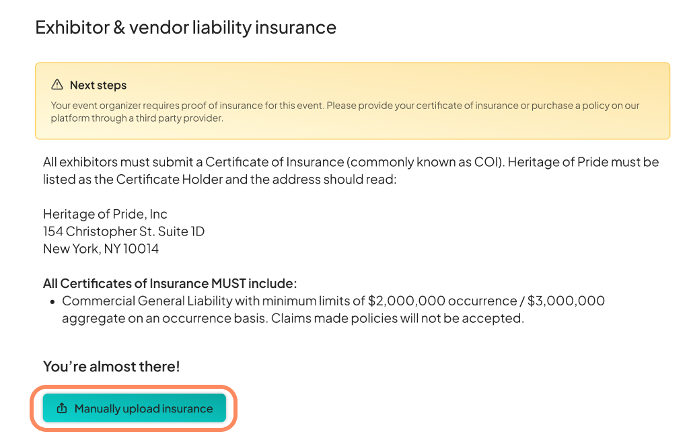Click the Claims made policies sentence
This screenshot has height=446, width=689.
click(397, 318)
